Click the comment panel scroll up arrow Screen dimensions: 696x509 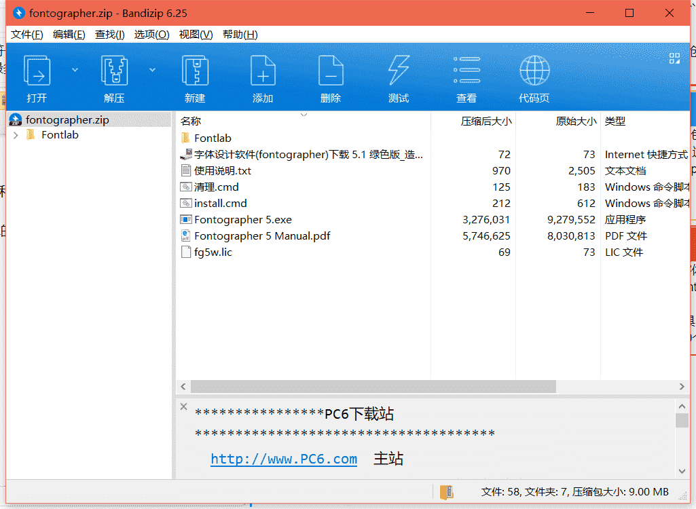[682, 406]
